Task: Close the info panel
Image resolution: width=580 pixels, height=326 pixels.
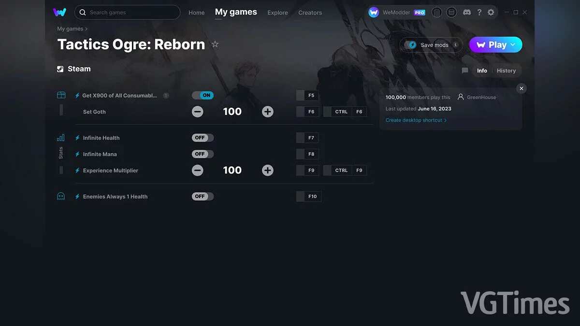Action: click(x=521, y=88)
